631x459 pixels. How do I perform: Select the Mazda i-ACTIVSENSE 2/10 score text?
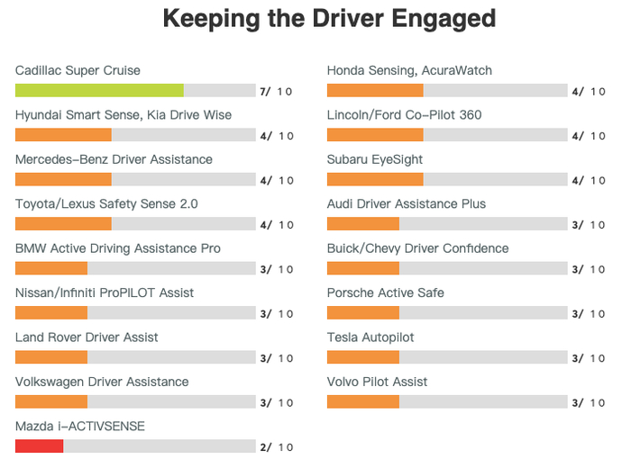(276, 447)
